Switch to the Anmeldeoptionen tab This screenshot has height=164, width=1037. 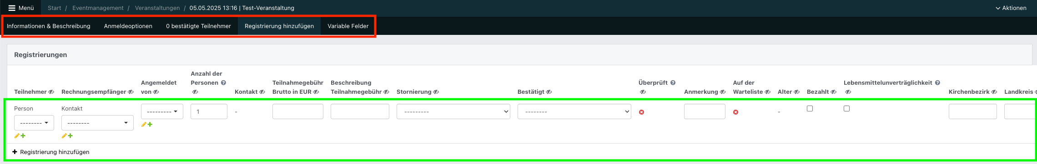(x=128, y=26)
